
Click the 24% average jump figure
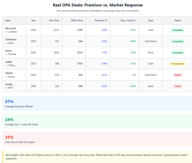coord(9,120)
